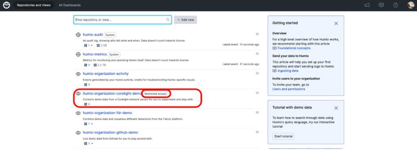The width and height of the screenshot is (417, 151).
Task: Close the Getting started panel
Action: 336,23
